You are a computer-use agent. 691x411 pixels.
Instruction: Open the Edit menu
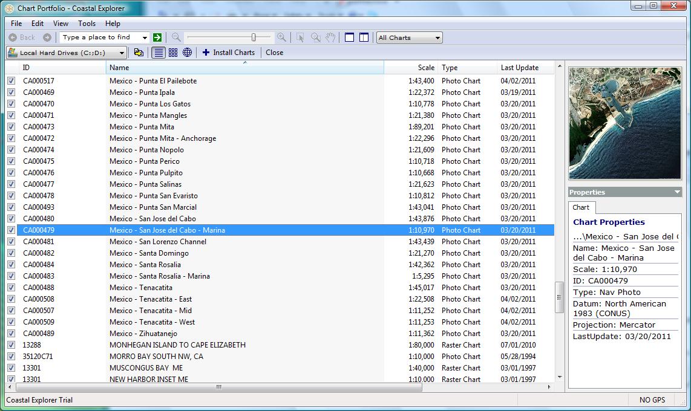click(x=38, y=24)
